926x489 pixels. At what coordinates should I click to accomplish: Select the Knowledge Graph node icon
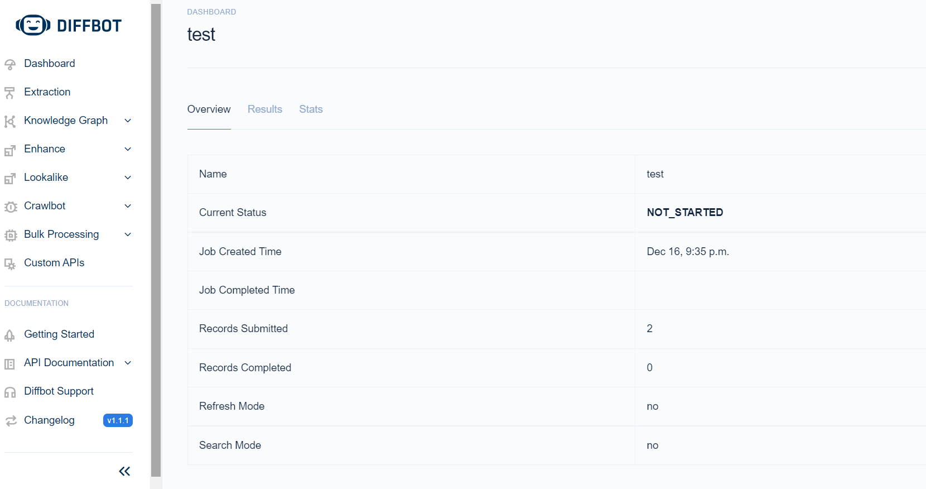point(10,121)
